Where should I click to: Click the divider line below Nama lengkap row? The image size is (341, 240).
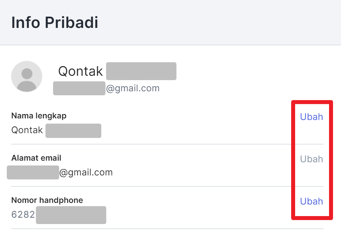[167, 144]
